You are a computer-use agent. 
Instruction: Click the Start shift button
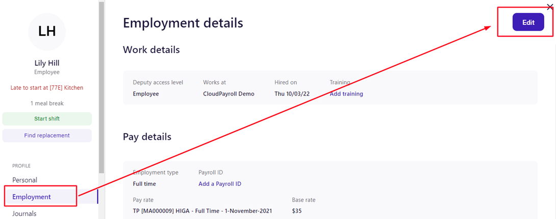click(x=47, y=119)
